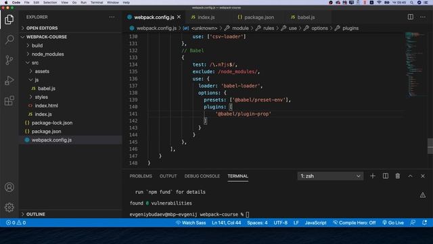
Task: Close the terminal panel
Action: tap(422, 176)
